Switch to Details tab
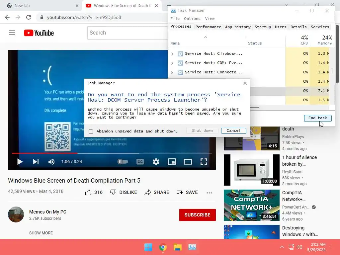The height and width of the screenshot is (255, 340). 298,27
